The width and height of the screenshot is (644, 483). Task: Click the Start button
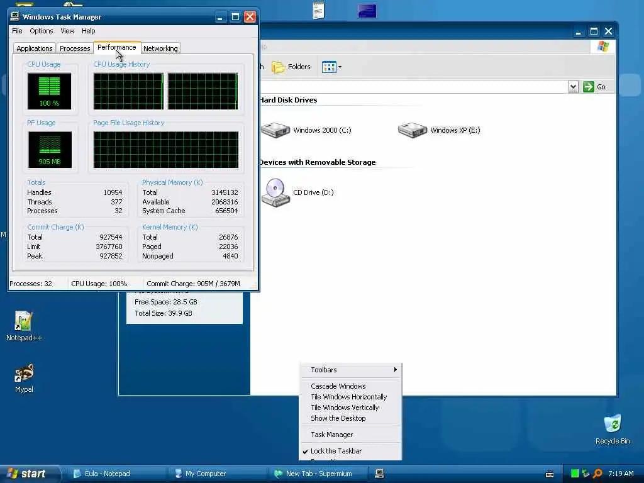click(30, 474)
